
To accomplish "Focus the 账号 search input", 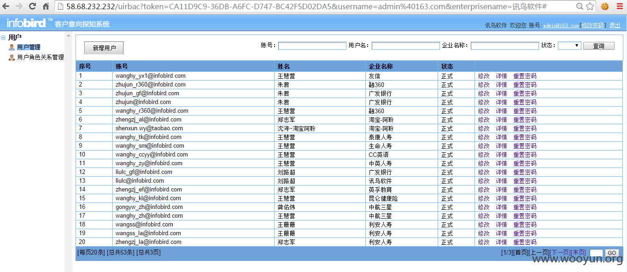I will coord(312,46).
